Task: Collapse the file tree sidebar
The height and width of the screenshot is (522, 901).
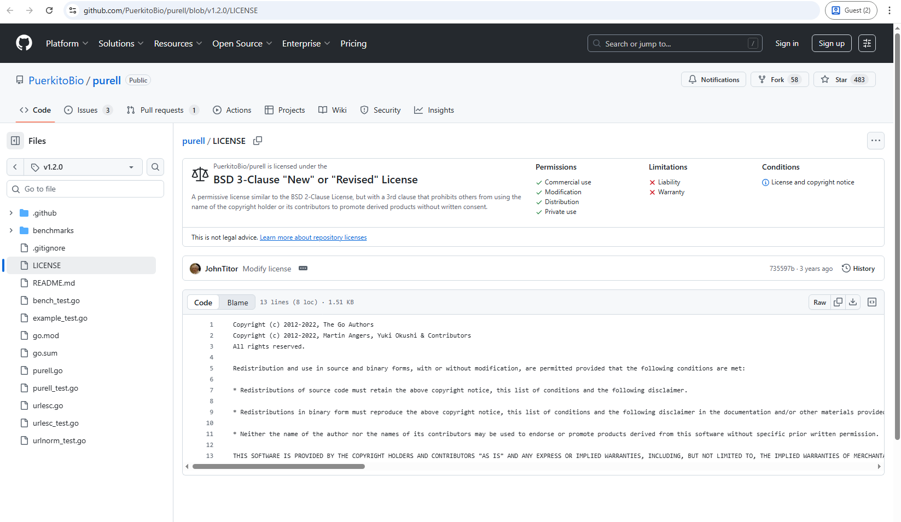Action: [15, 141]
